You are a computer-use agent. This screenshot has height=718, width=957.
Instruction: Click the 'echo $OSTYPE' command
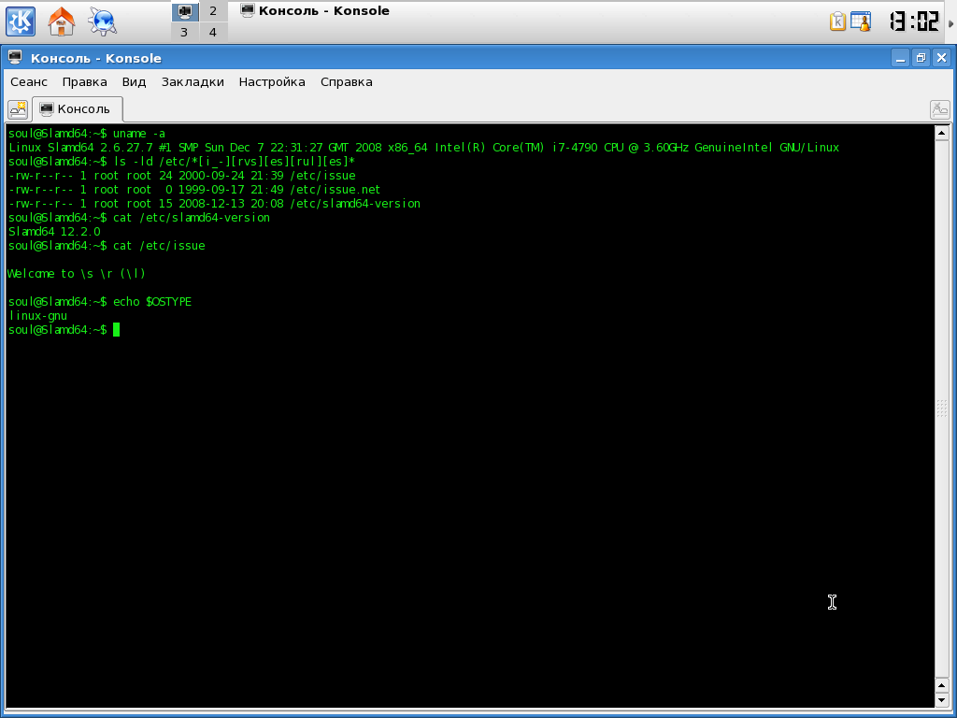(x=152, y=302)
